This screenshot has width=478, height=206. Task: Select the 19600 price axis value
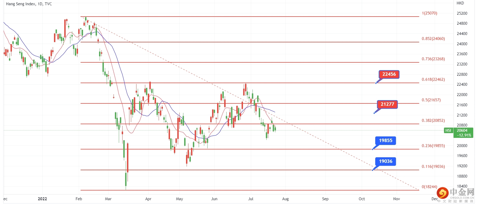pos(462,156)
